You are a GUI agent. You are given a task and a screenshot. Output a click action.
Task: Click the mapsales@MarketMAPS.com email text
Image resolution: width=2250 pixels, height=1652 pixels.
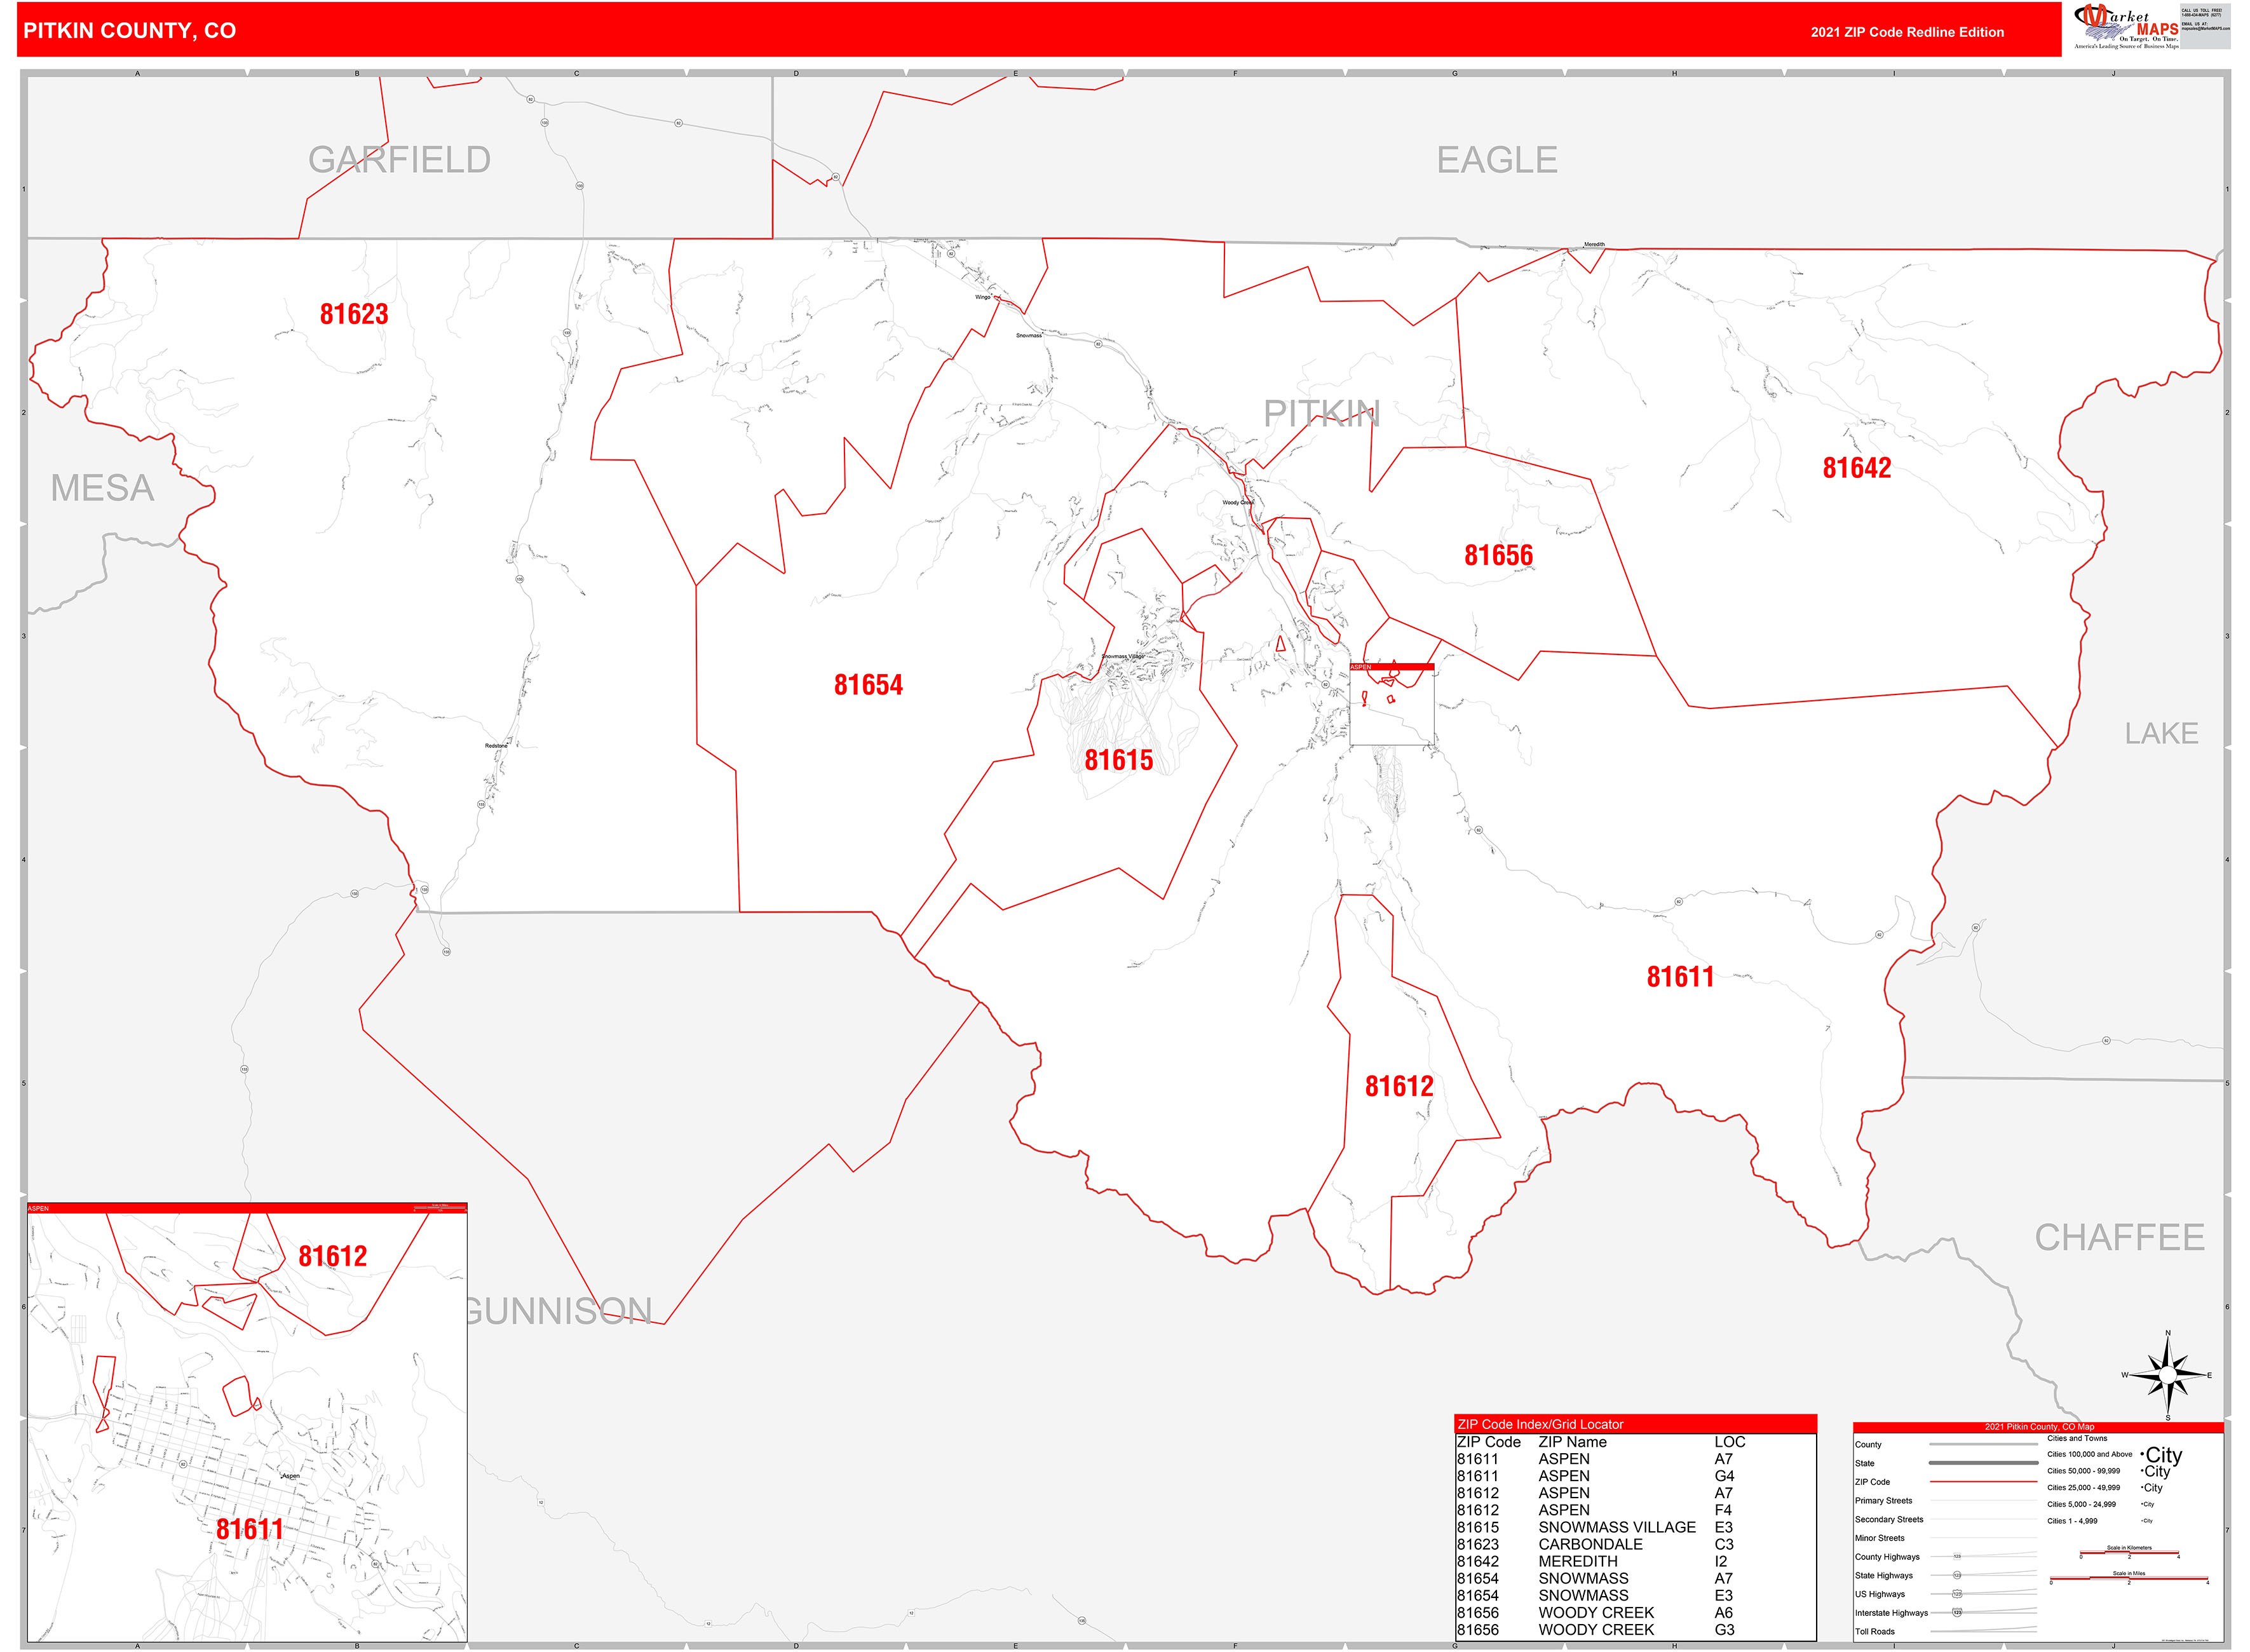point(2206,28)
